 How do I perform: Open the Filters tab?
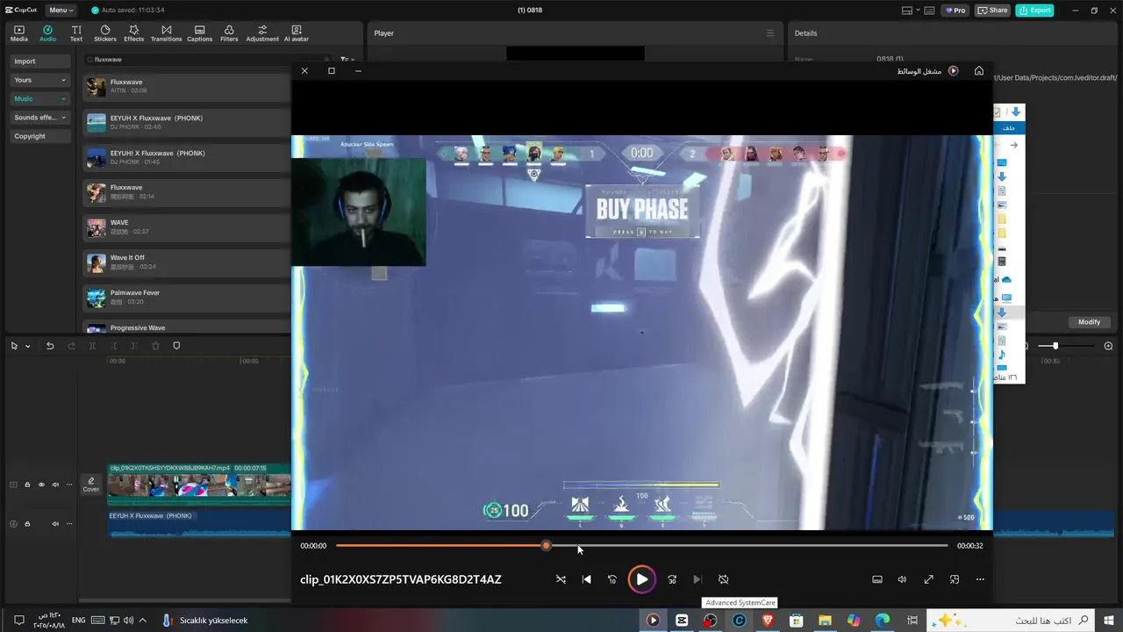[x=229, y=33]
